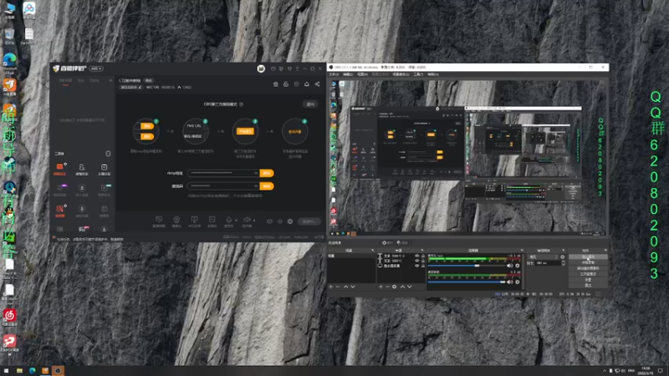Add a source with the plus icon

pos(380,287)
